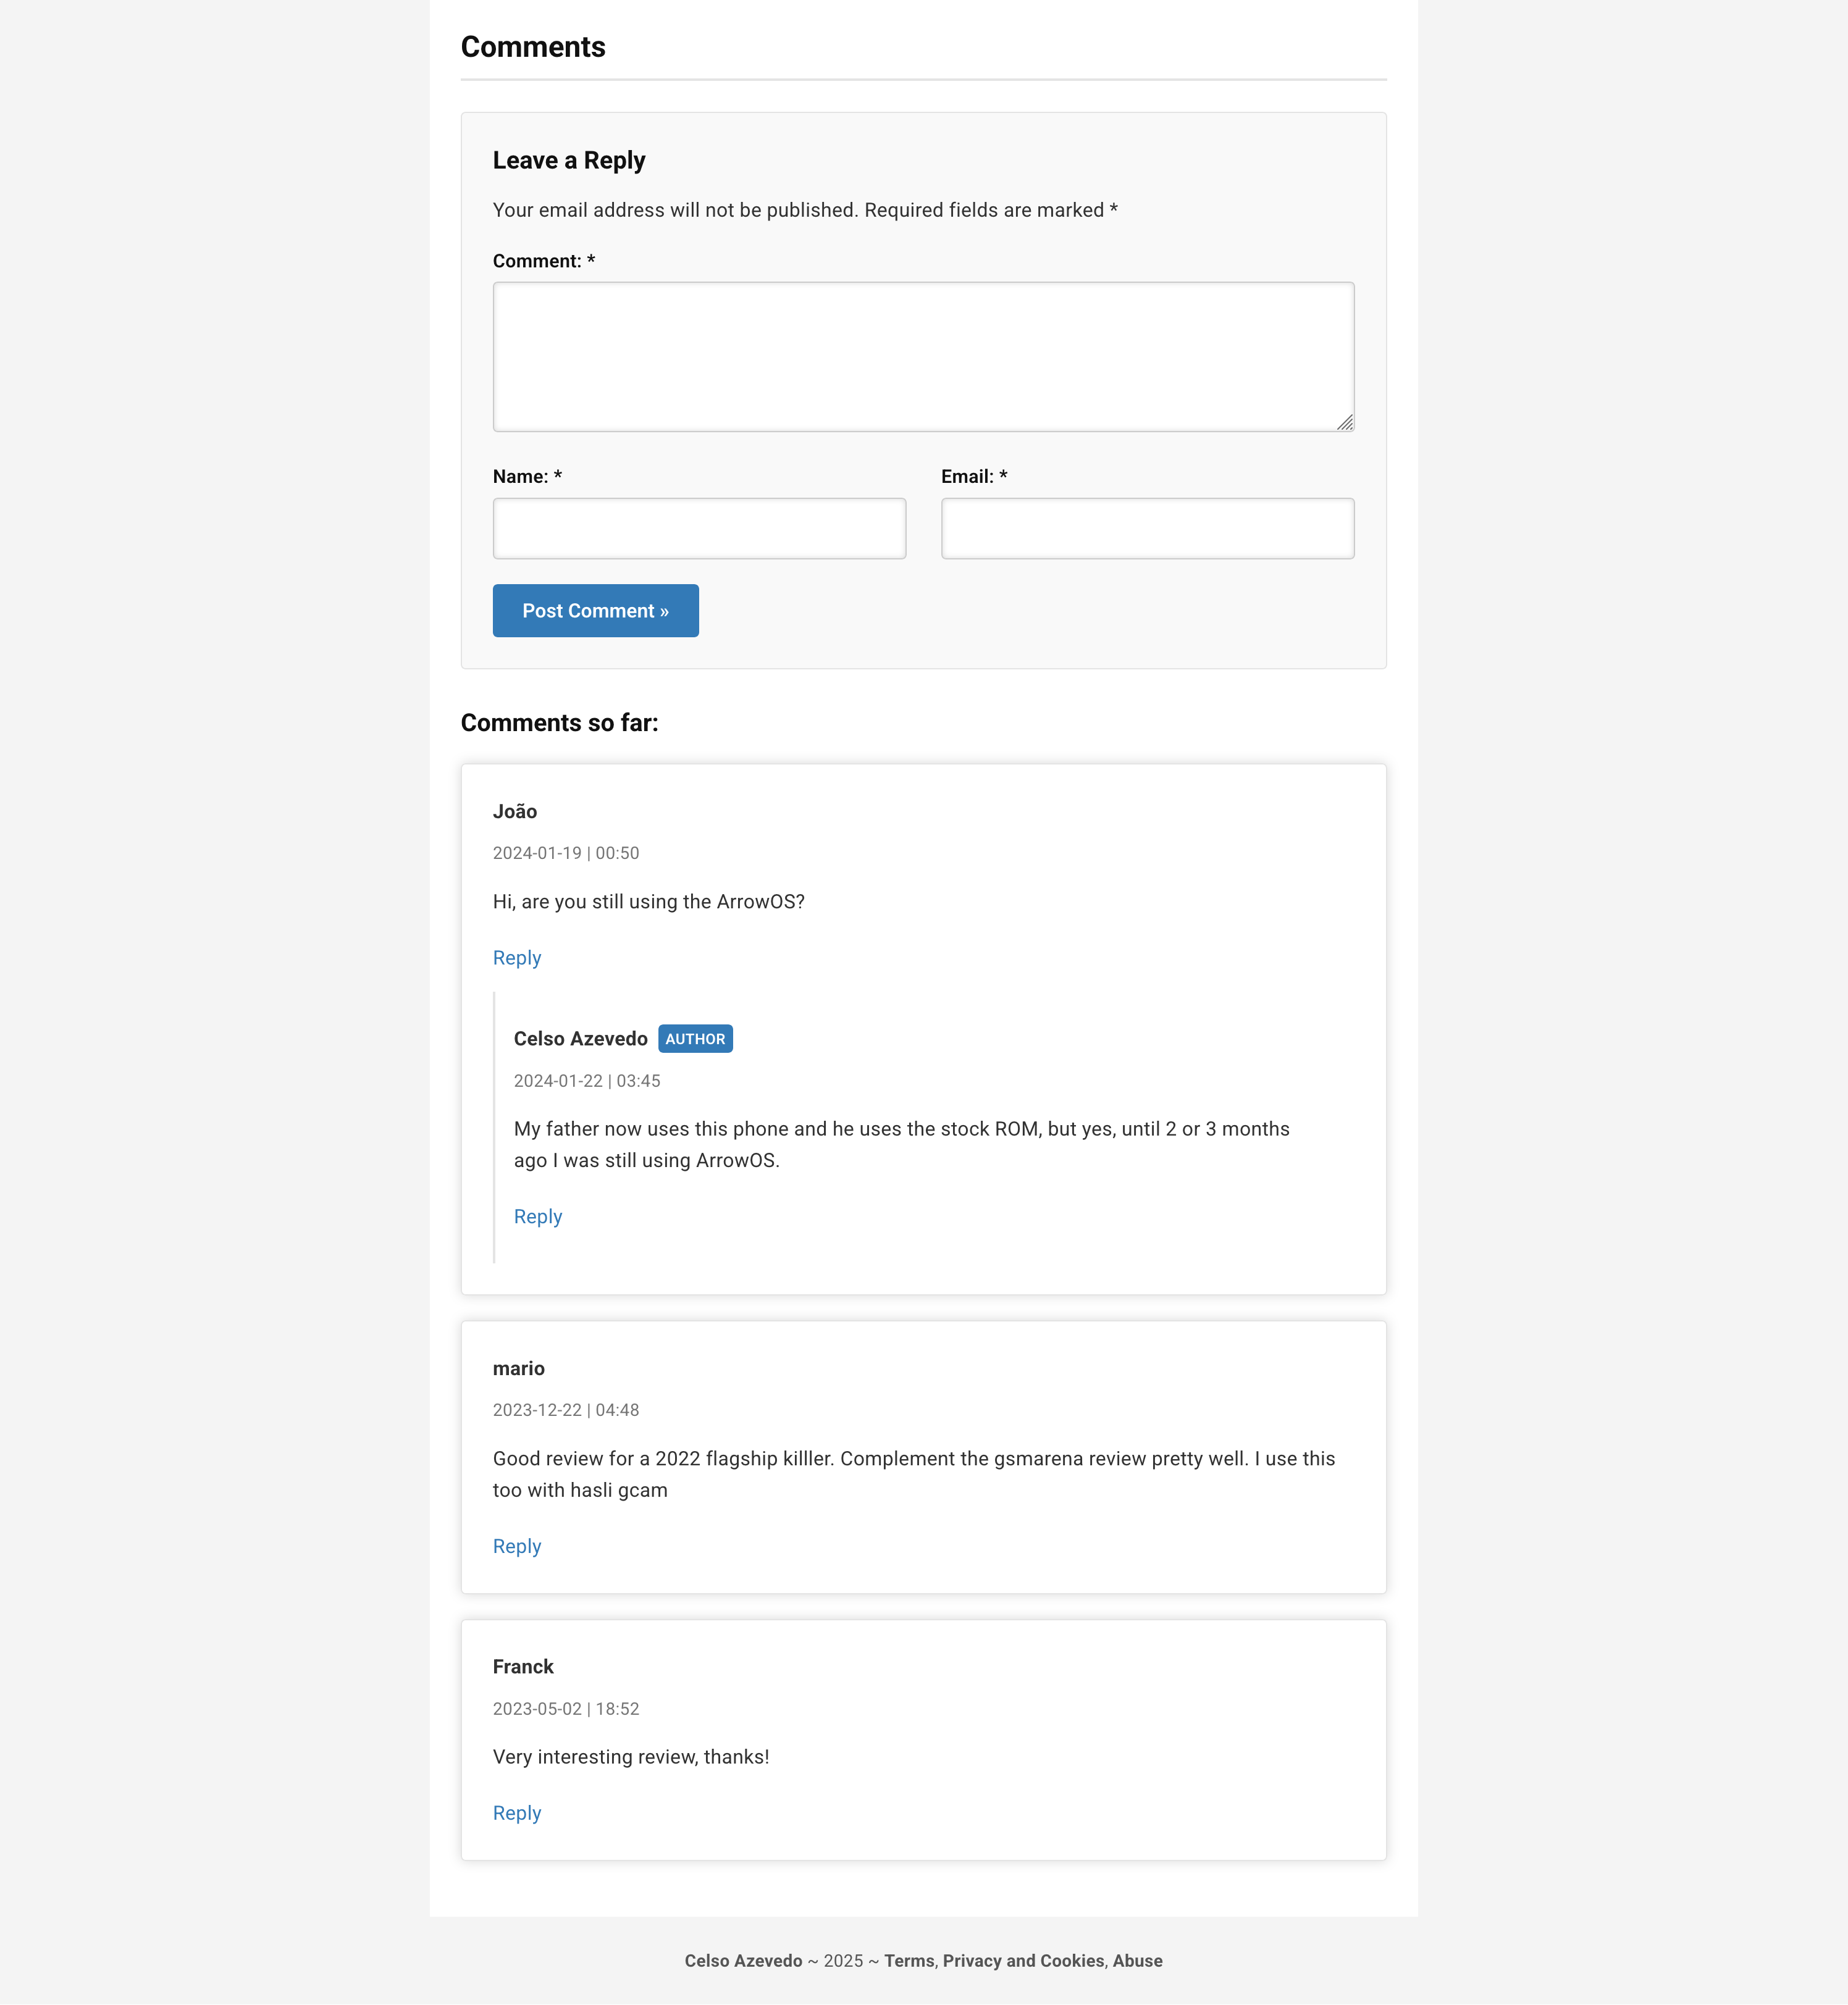
Task: Click the Celso Azevedo author name
Action: coord(580,1039)
